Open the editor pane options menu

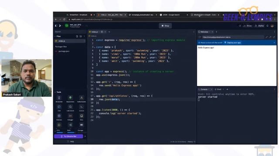click(x=194, y=32)
